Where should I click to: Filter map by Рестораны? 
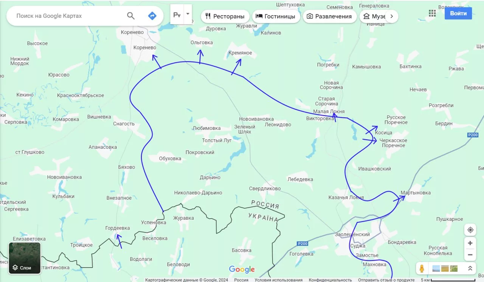click(225, 16)
